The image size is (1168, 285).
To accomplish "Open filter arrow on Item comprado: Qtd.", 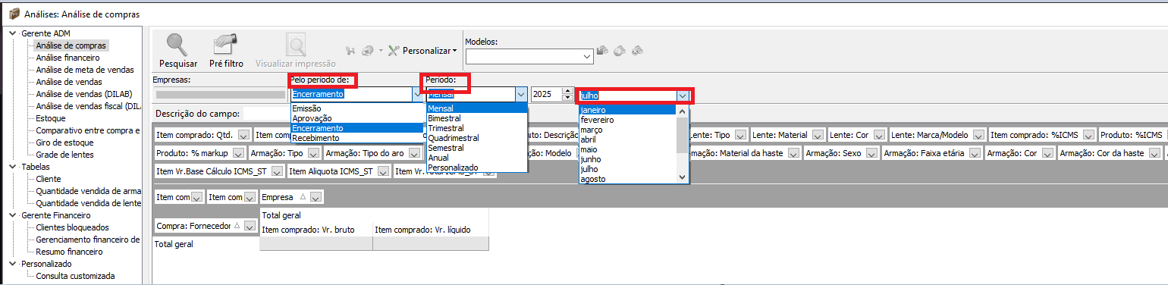I will coord(243,135).
